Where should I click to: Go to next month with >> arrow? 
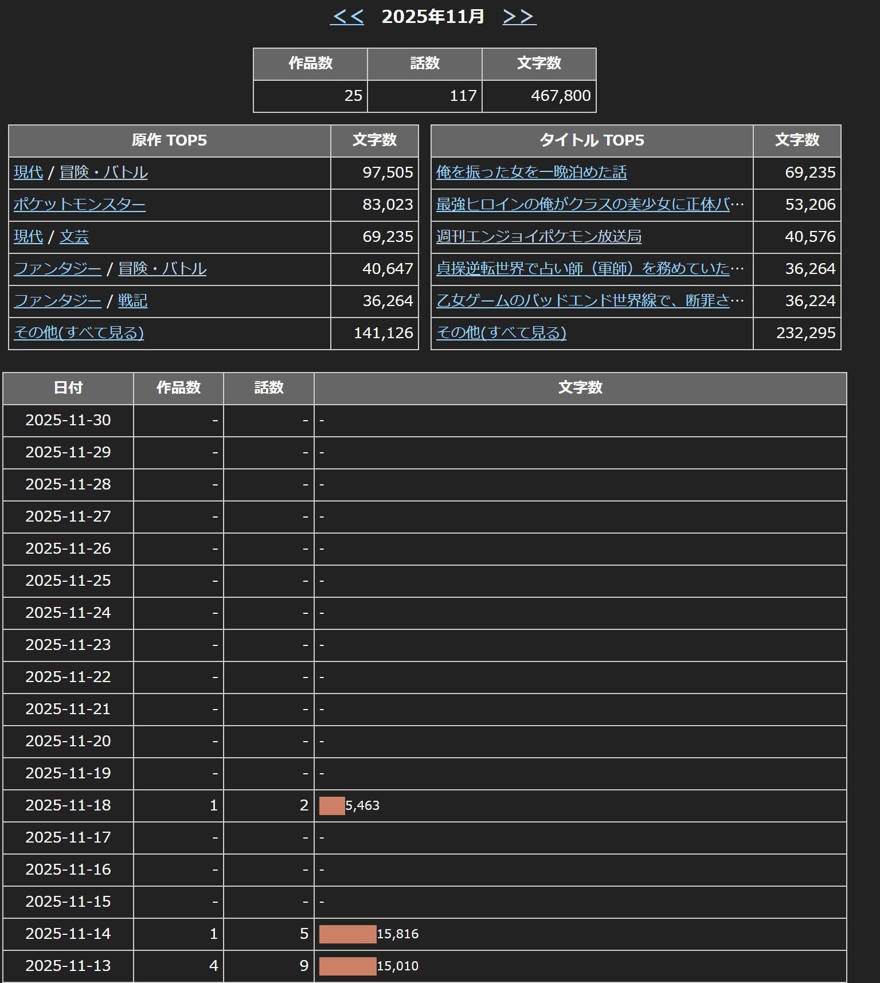pos(519,17)
